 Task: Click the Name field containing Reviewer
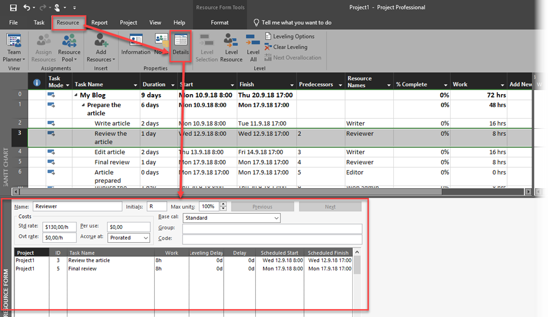77,206
